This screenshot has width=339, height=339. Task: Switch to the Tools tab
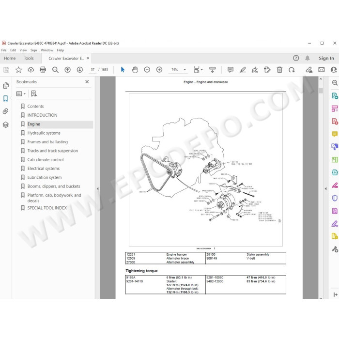(x=29, y=58)
